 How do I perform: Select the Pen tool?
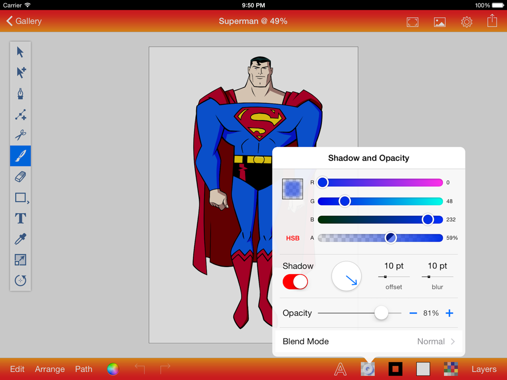click(x=20, y=94)
